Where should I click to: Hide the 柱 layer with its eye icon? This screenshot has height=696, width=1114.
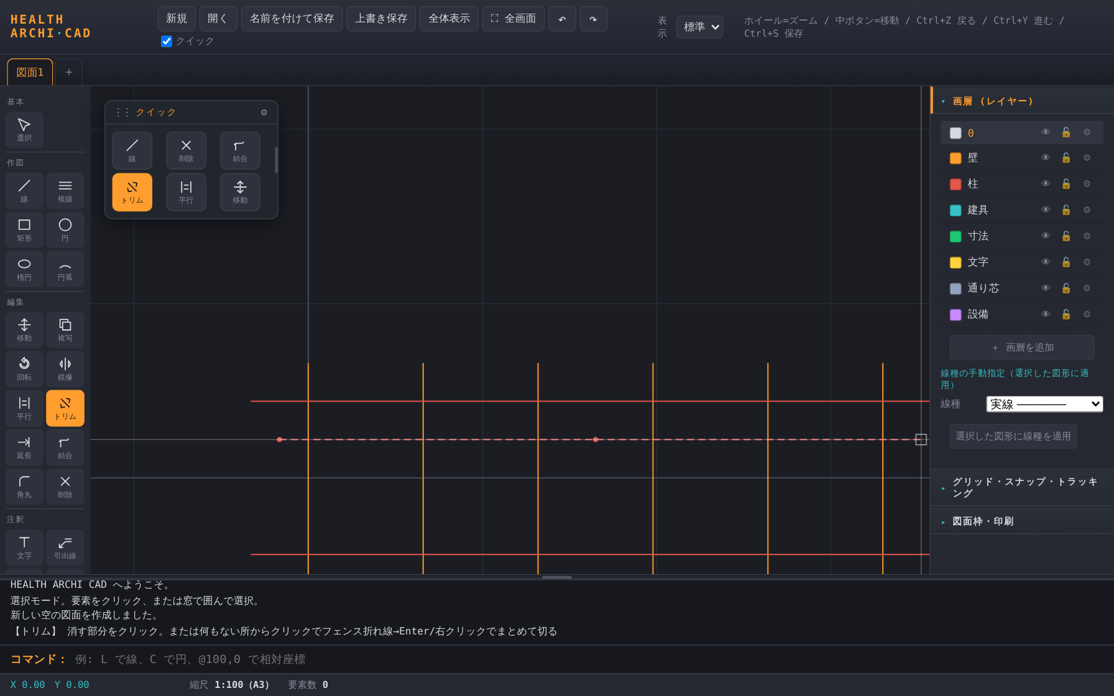pyautogui.click(x=1046, y=184)
